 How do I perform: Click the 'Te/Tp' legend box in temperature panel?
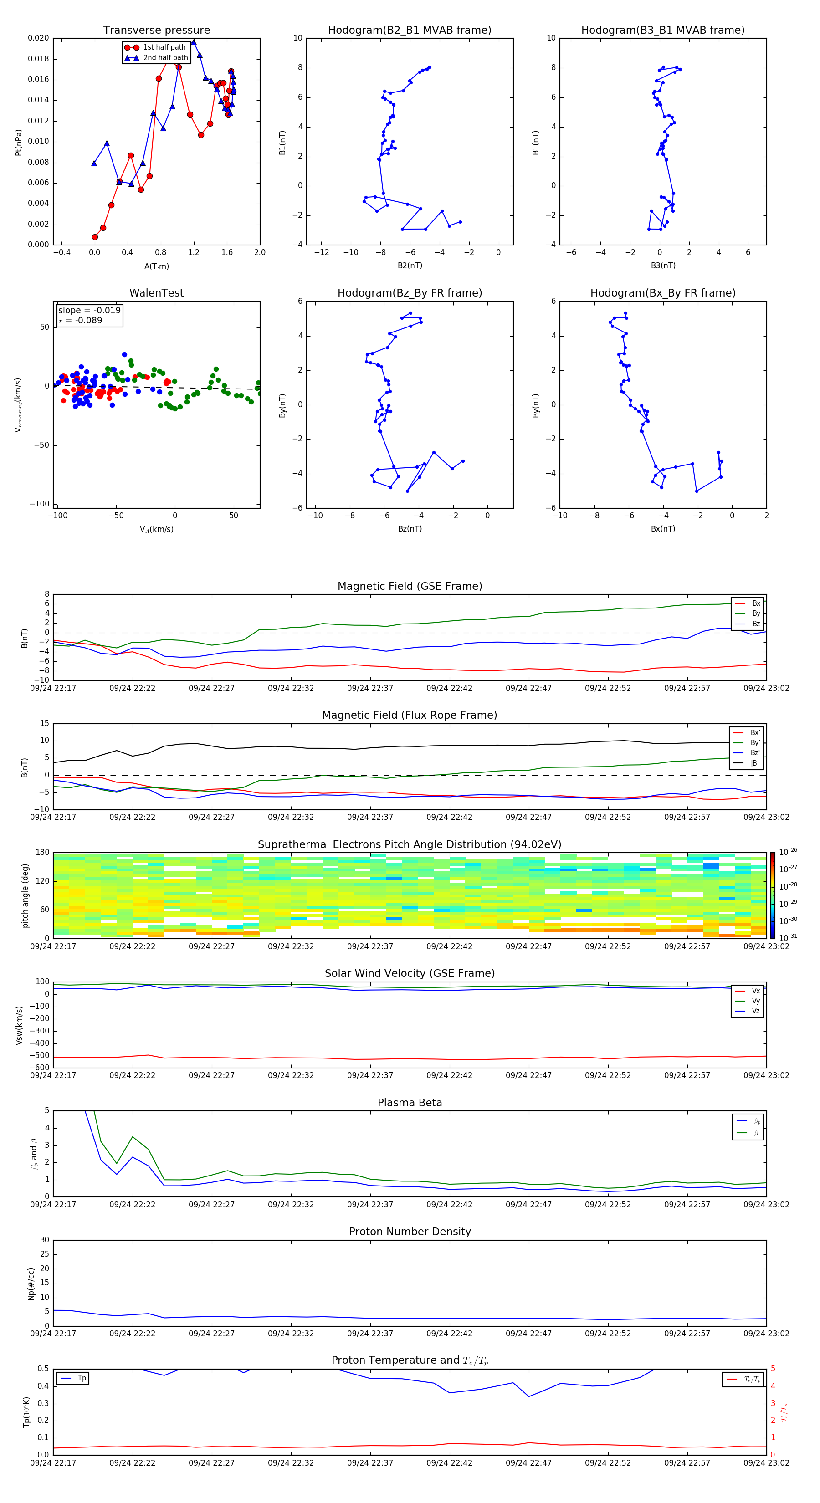pyautogui.click(x=743, y=1380)
